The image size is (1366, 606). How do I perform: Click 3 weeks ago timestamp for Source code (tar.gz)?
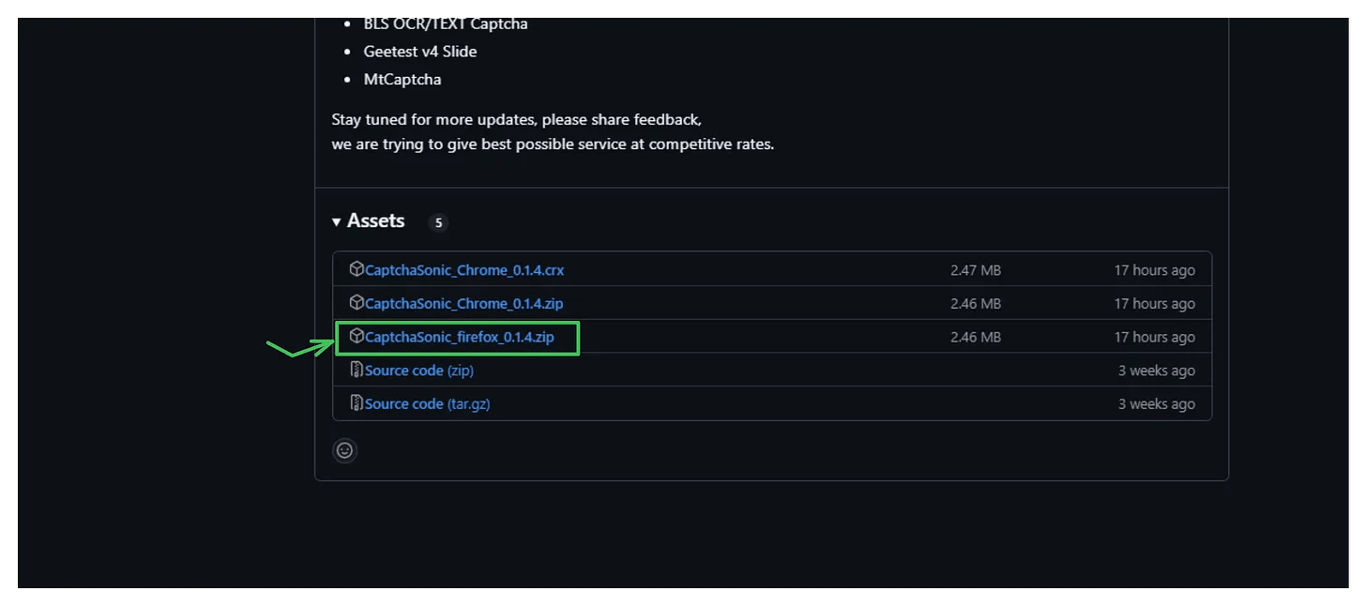pos(1156,404)
